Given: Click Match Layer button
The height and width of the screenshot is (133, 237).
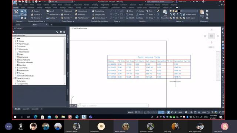Looking at the screenshot, I should [189, 18].
